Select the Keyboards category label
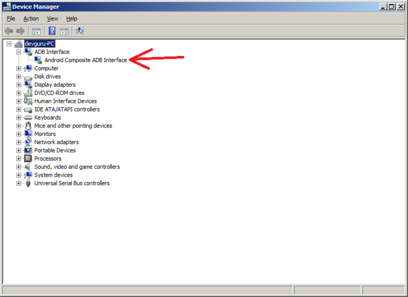Viewport: 408px width, 297px height. 47,118
